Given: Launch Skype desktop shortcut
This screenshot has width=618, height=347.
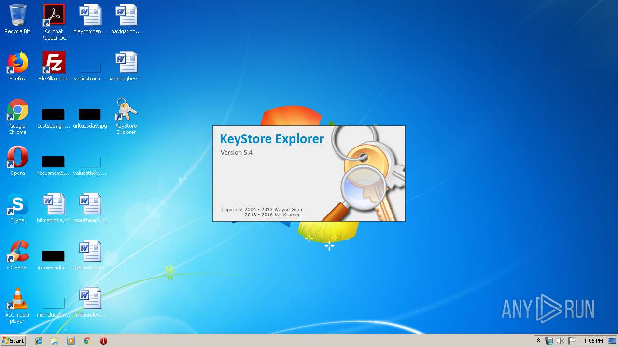Looking at the screenshot, I should (x=17, y=208).
